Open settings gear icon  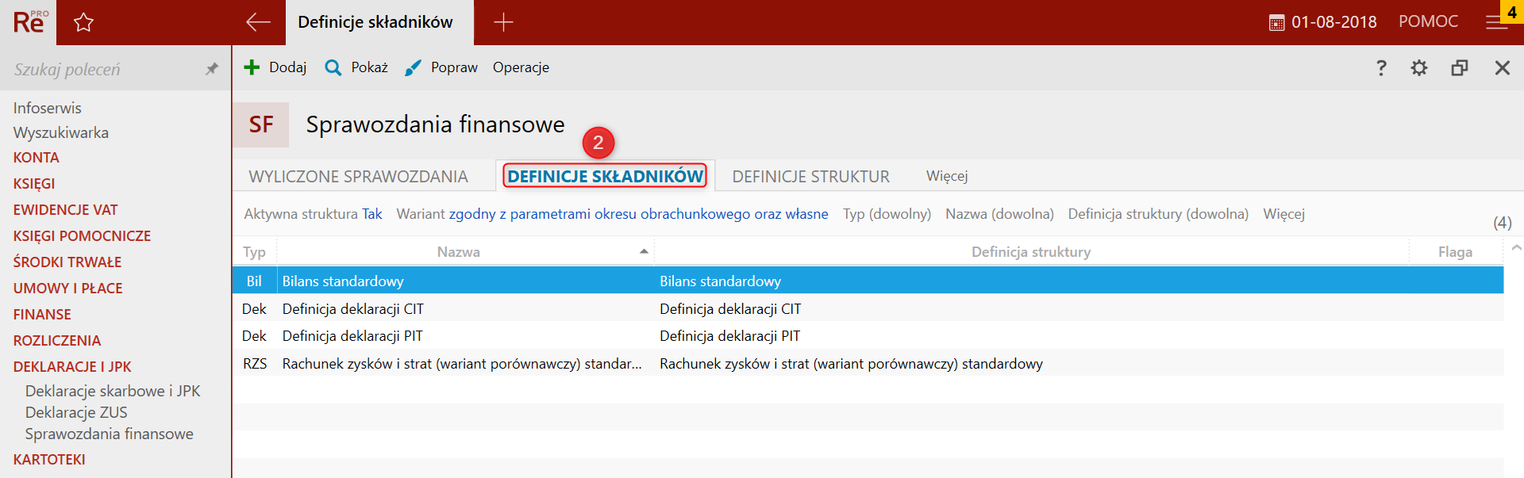[1419, 67]
